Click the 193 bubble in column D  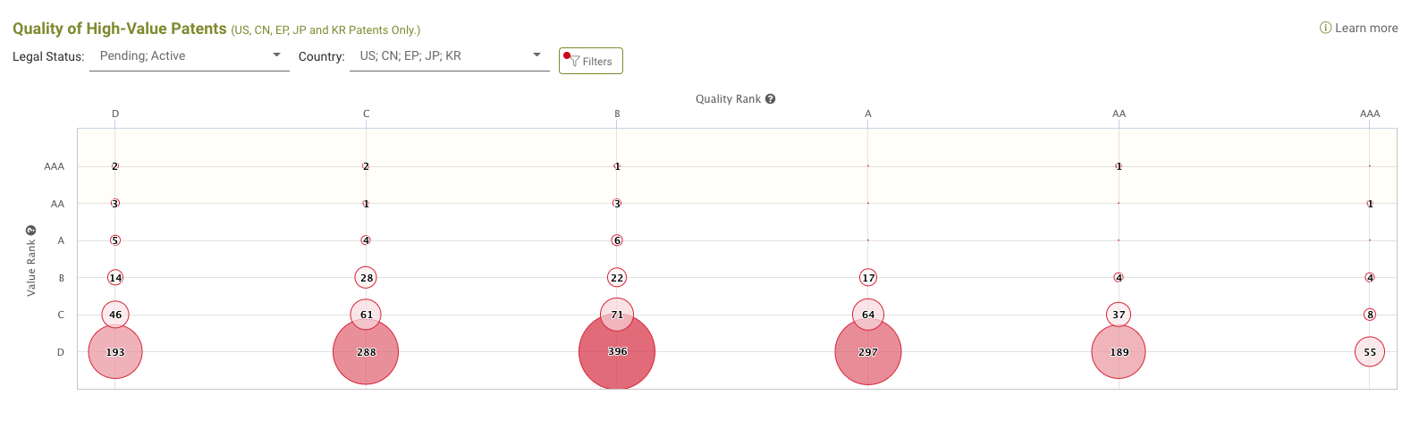click(115, 352)
